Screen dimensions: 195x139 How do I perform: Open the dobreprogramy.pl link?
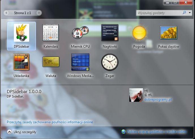coord(158,100)
